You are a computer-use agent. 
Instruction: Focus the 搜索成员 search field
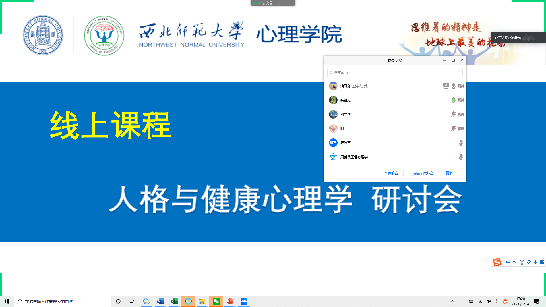tap(395, 73)
